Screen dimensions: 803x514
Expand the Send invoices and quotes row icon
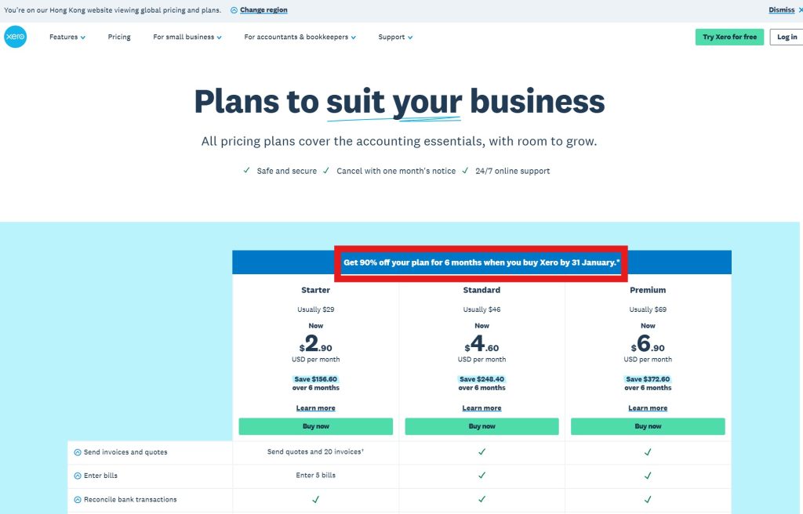tap(78, 452)
